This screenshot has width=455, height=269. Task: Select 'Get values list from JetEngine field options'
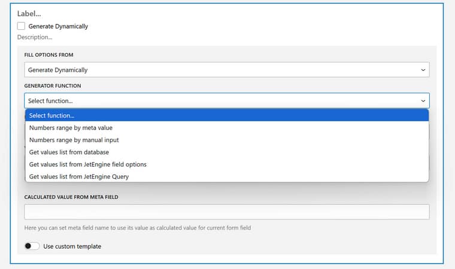pyautogui.click(x=87, y=164)
